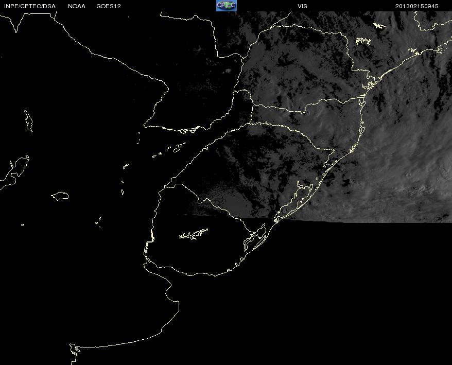
Task: Select the INPE/CPTEC/DSA header text
Action: pyautogui.click(x=30, y=6)
